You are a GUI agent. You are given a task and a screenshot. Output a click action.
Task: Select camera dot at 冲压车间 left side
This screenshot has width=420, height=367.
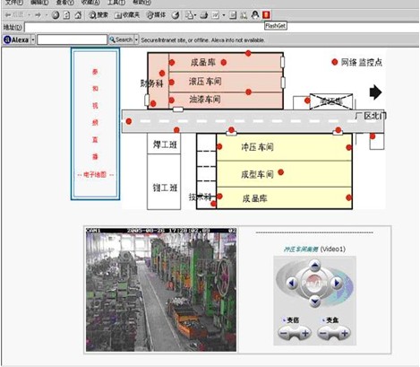[219, 146]
